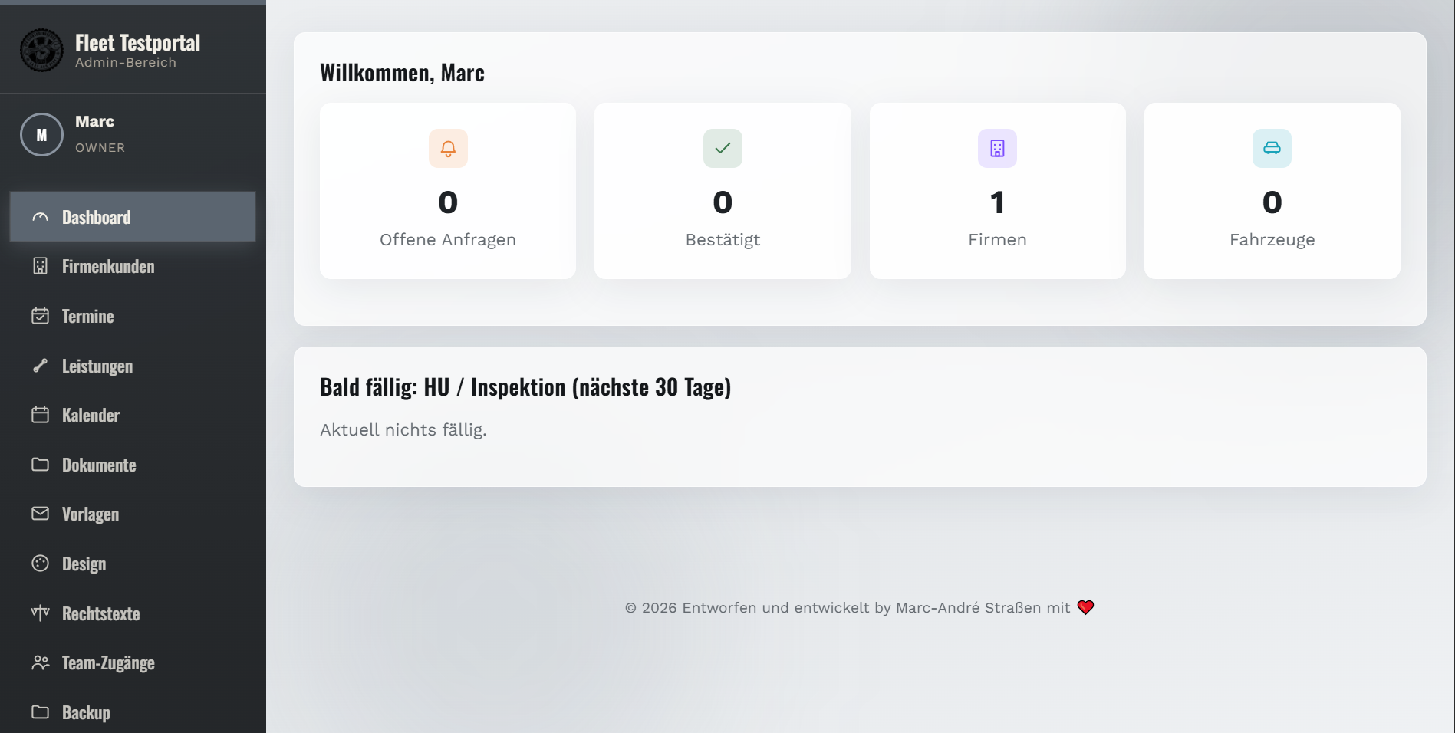Screen dimensions: 1455x733
Task: Click the Marc user avatar circle
Action: (x=41, y=135)
